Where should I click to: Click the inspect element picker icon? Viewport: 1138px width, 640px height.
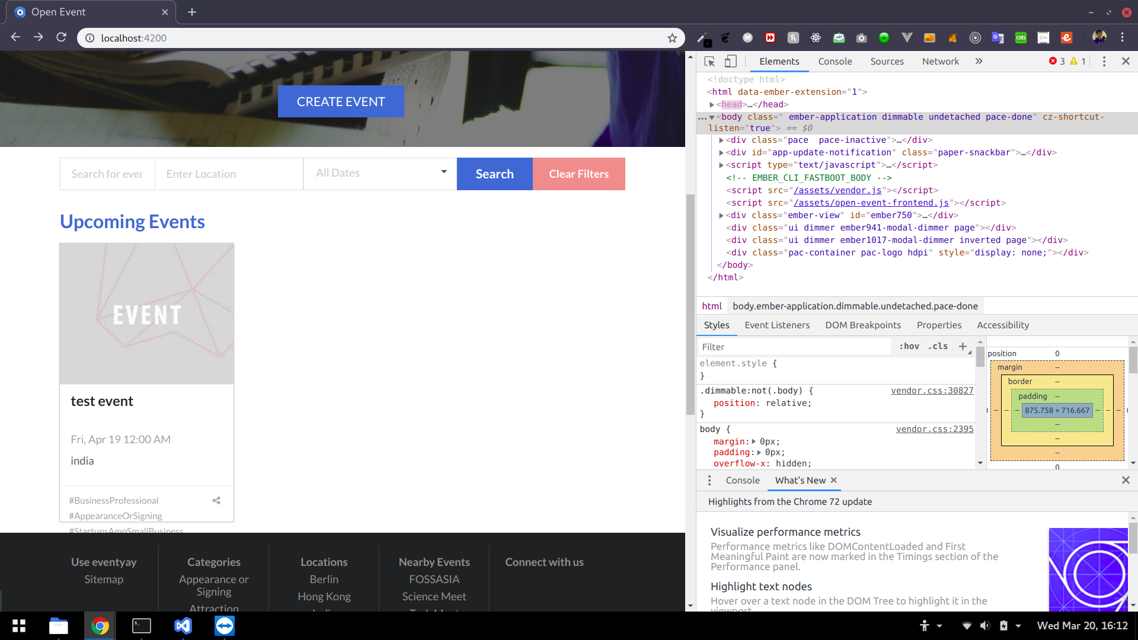click(709, 61)
